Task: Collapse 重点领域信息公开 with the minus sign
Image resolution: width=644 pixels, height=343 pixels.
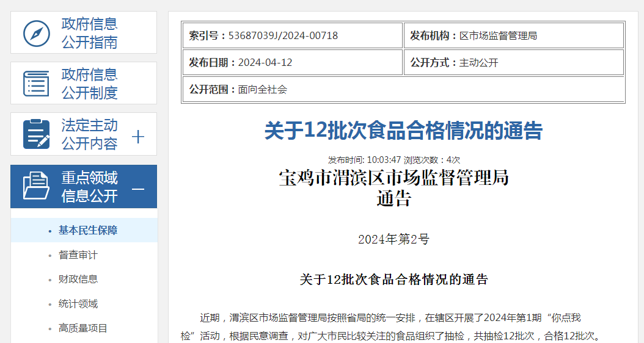Action: pyautogui.click(x=138, y=189)
